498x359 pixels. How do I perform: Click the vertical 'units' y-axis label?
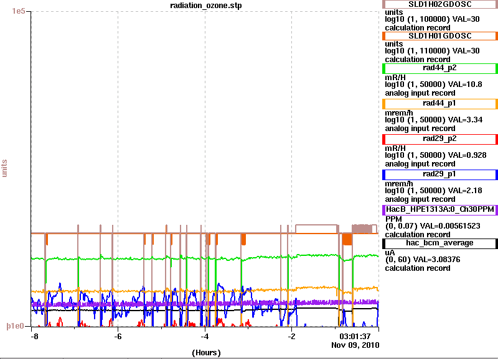(x=4, y=168)
